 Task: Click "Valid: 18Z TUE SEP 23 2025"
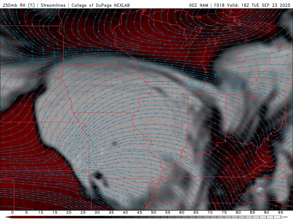coord(259,5)
